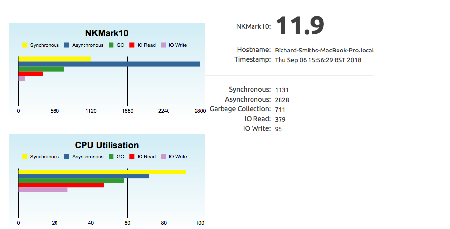Click red IO Read swatch in CPU Utilisation legend
Image resolution: width=450 pixels, height=229 pixels.
pos(132,157)
